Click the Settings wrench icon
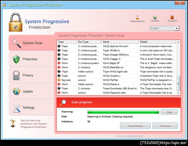Image resolution: width=188 pixels, height=146 pixels. click(x=16, y=108)
